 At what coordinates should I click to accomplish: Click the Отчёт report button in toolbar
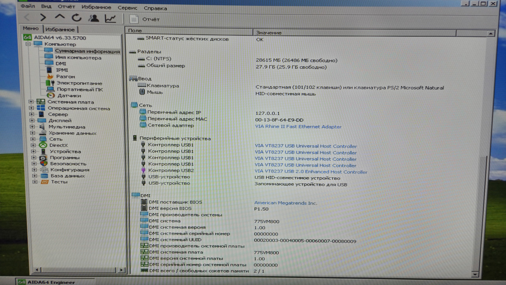pyautogui.click(x=145, y=19)
